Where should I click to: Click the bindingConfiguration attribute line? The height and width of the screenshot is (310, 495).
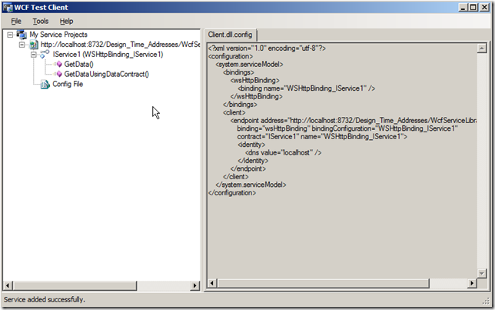[x=347, y=128]
